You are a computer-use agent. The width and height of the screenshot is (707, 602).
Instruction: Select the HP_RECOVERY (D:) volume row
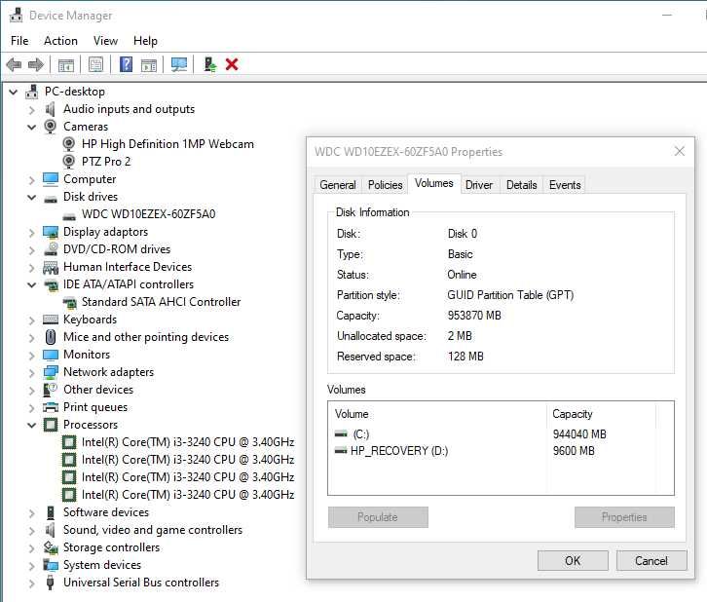501,451
